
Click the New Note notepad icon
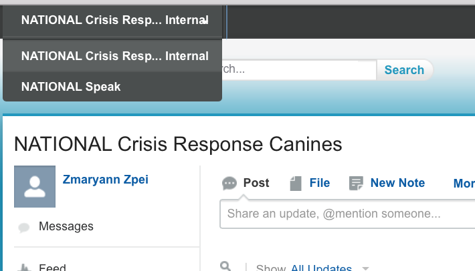(357, 184)
